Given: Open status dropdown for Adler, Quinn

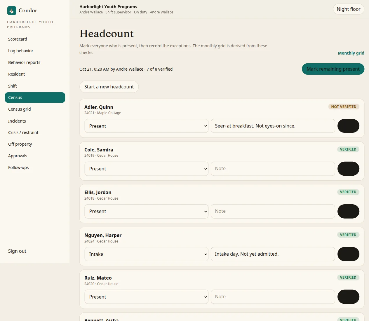Looking at the screenshot, I should [146, 126].
